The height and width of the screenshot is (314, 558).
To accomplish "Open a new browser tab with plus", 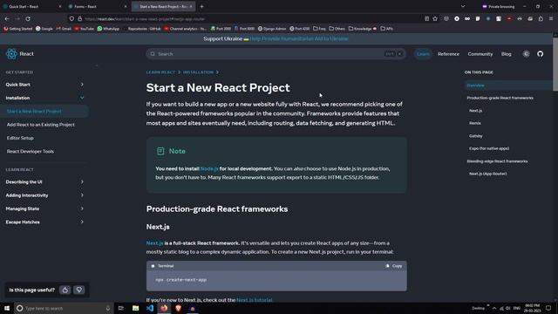I will click(x=201, y=6).
